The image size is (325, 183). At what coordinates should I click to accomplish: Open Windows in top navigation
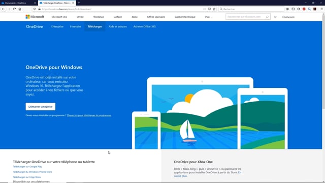pyautogui.click(x=99, y=17)
